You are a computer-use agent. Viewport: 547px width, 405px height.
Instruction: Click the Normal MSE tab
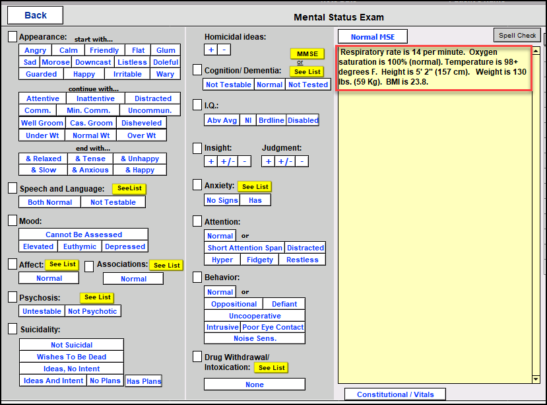click(x=373, y=37)
